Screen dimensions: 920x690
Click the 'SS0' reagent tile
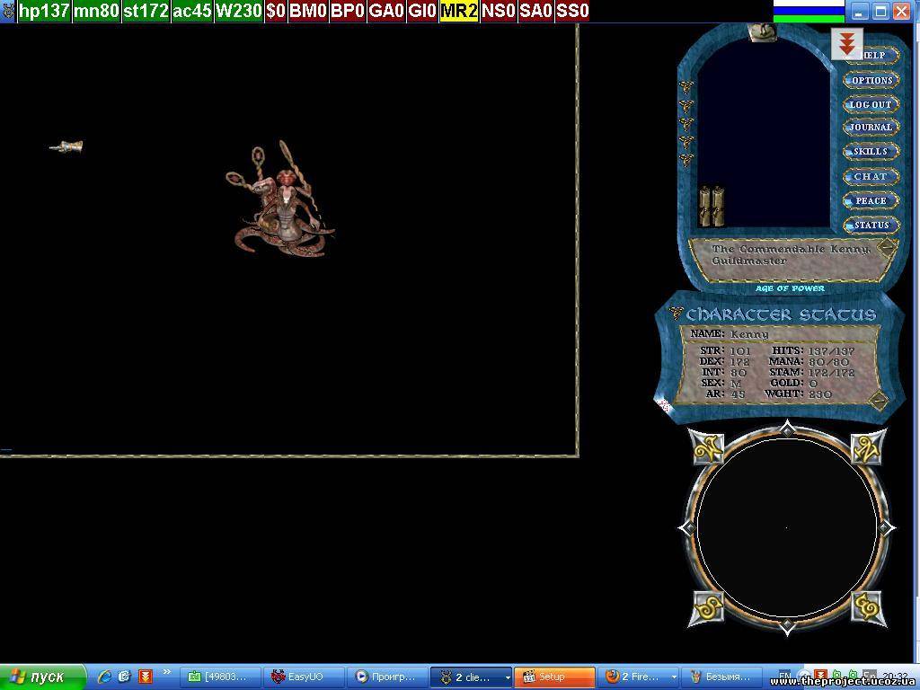572,11
